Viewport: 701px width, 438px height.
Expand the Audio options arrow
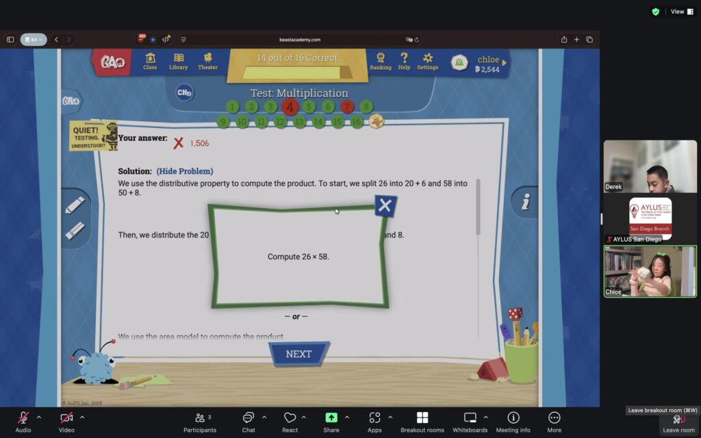[38, 417]
